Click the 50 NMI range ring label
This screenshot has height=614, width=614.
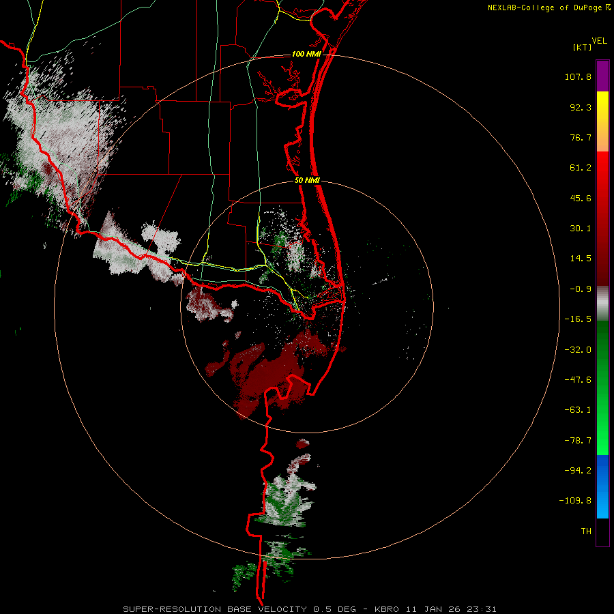pos(308,181)
